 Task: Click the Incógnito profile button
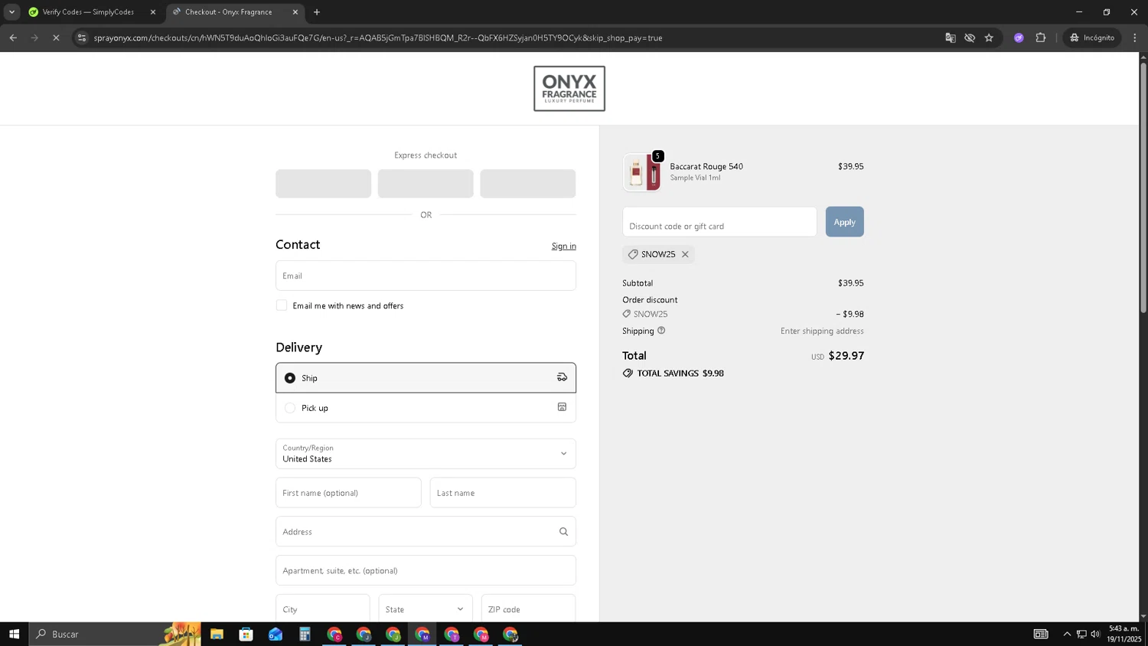(1092, 38)
